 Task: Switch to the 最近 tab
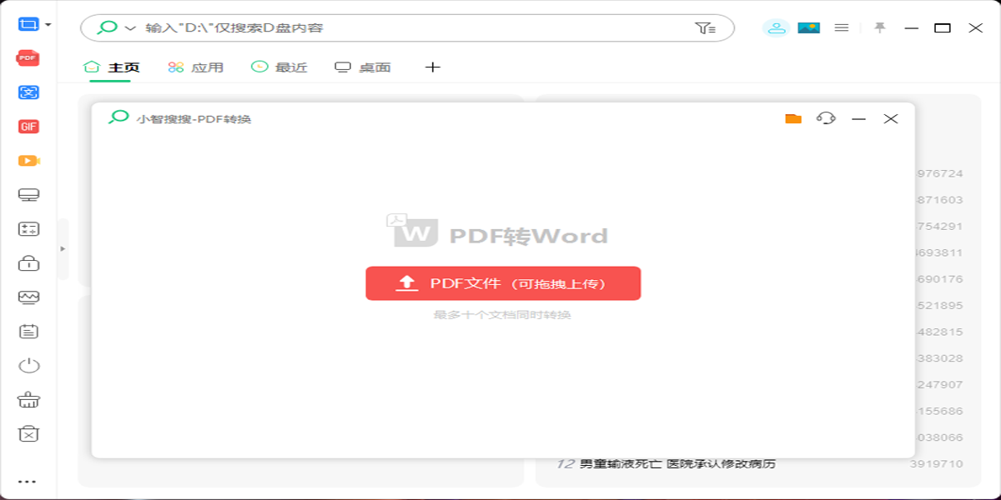[279, 67]
